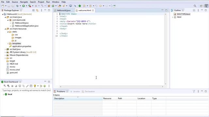Click pencil edit icon in Boot Dashboard

pyautogui.click(x=27, y=86)
